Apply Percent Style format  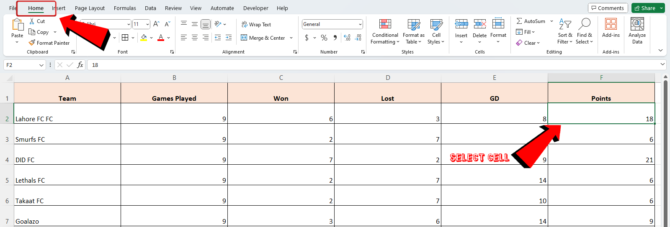coord(324,38)
